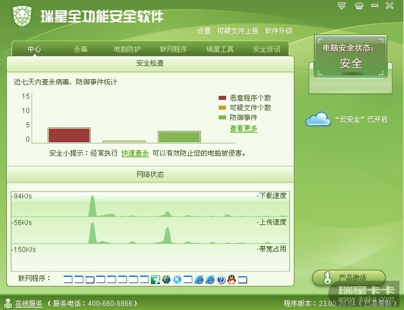Close the Rising security window
404x310 pixels.
[390, 5]
